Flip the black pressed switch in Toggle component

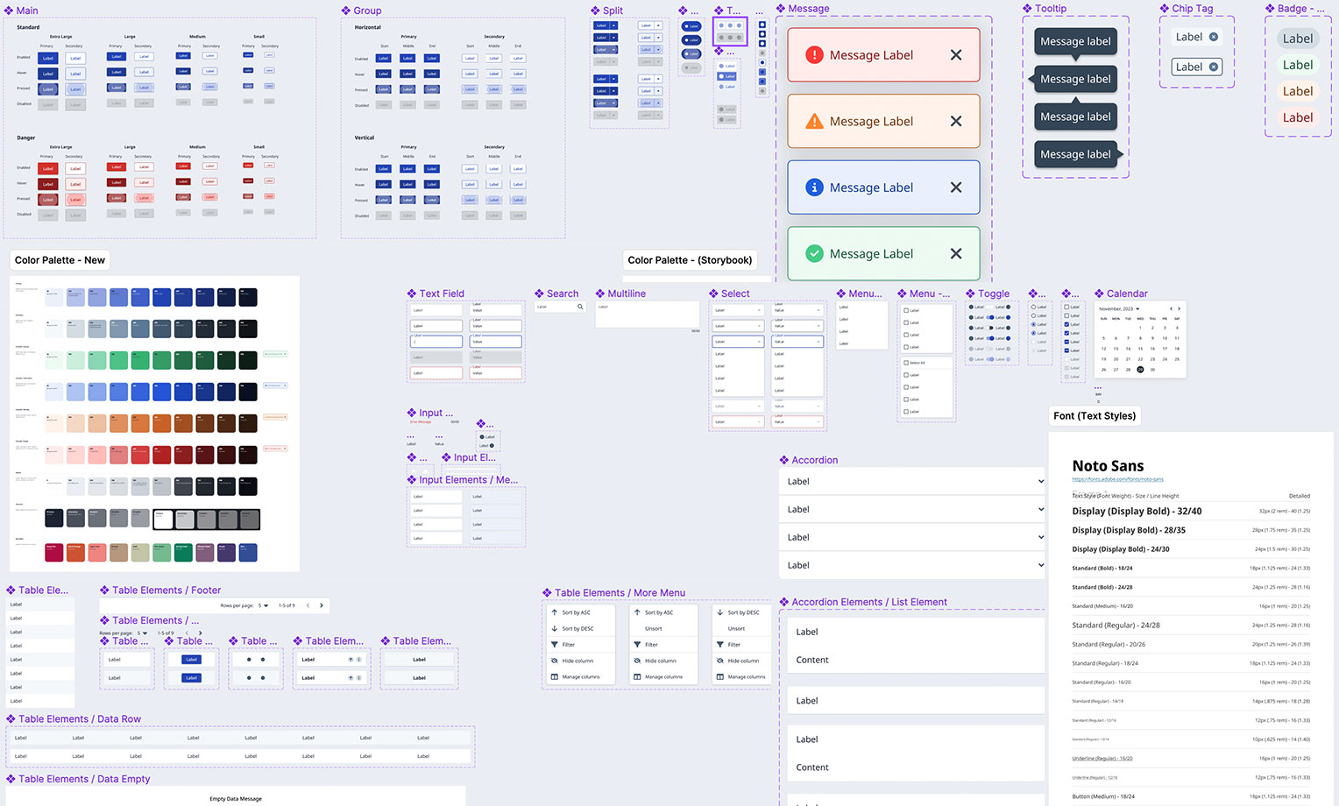pos(991,328)
